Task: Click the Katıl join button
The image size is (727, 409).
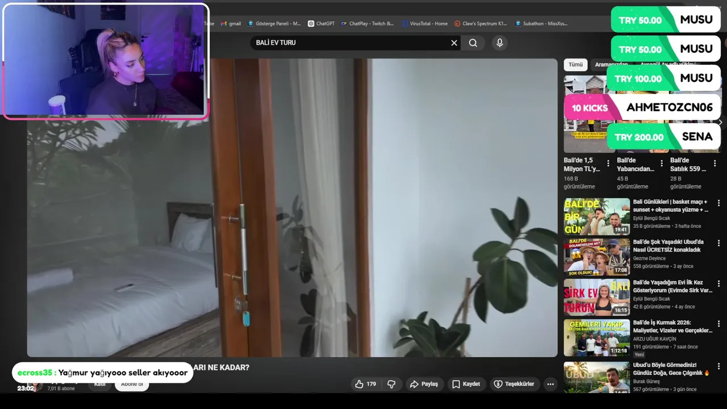Action: coord(99,385)
